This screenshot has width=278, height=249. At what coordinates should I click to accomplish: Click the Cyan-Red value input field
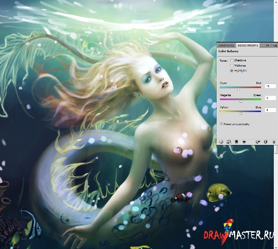pos(270,86)
